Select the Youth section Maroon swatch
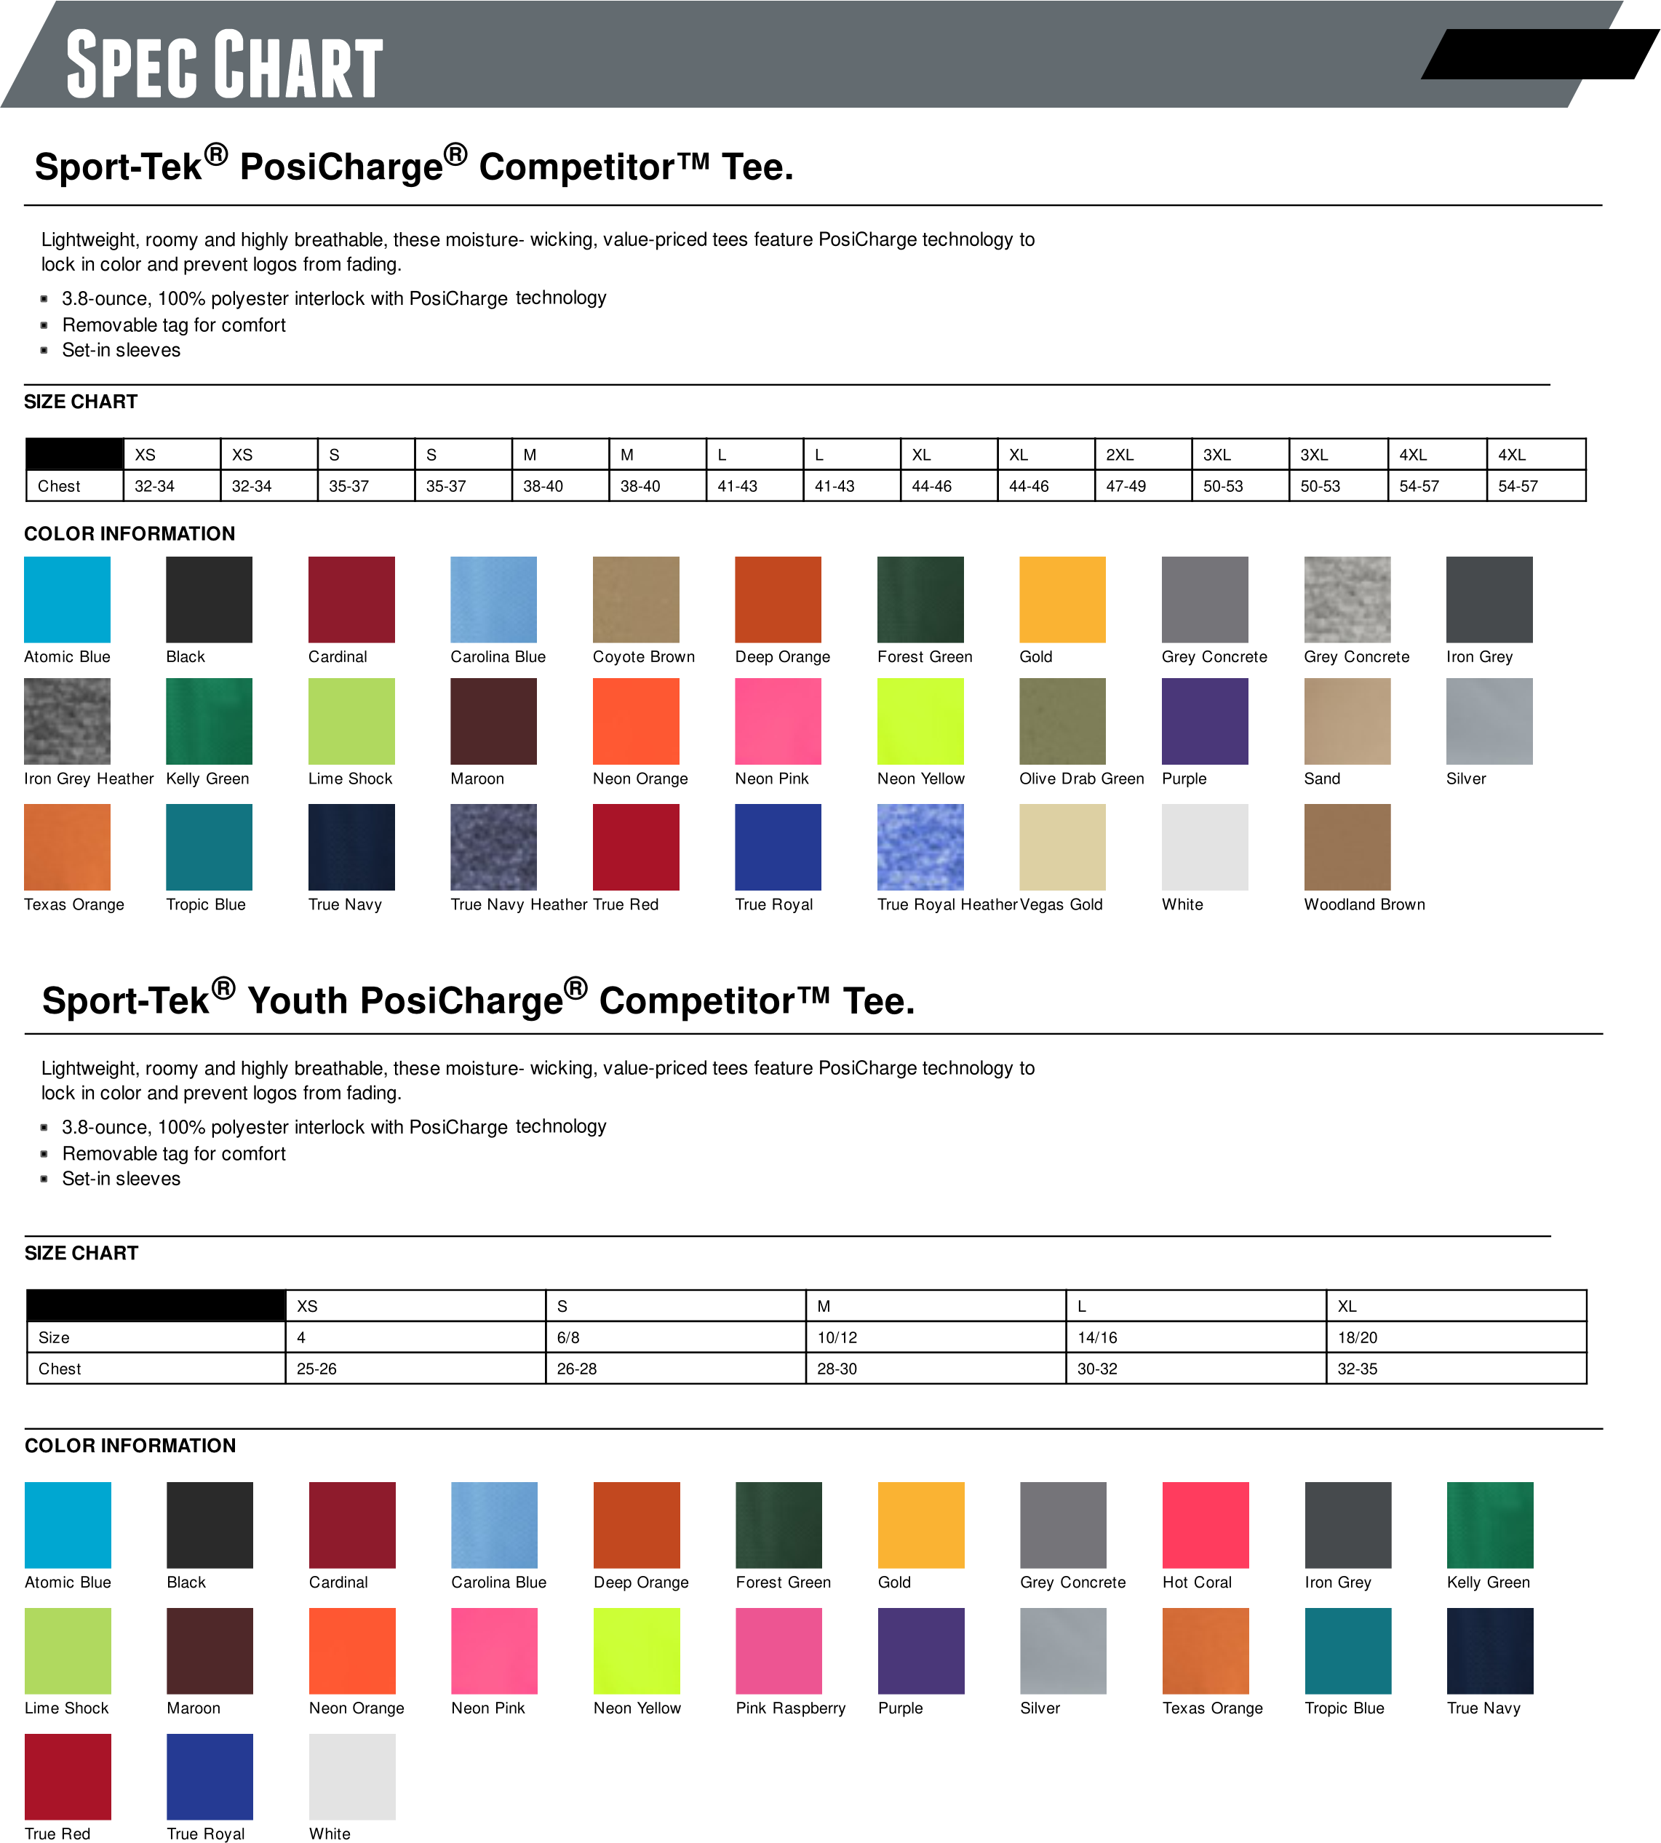 click(210, 1652)
